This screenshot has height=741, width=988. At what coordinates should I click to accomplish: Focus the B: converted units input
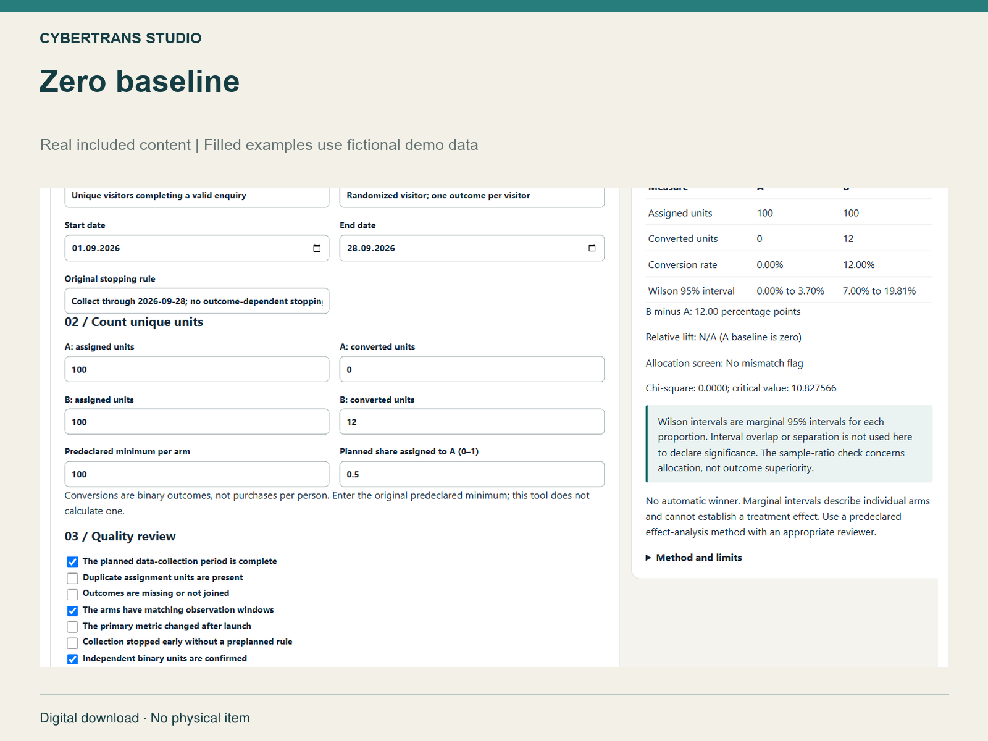pyautogui.click(x=472, y=422)
